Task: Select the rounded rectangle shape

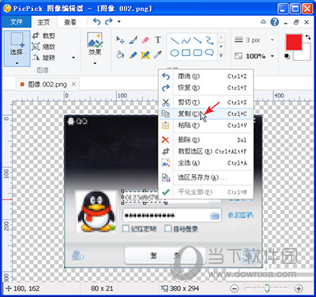Action: click(x=197, y=53)
